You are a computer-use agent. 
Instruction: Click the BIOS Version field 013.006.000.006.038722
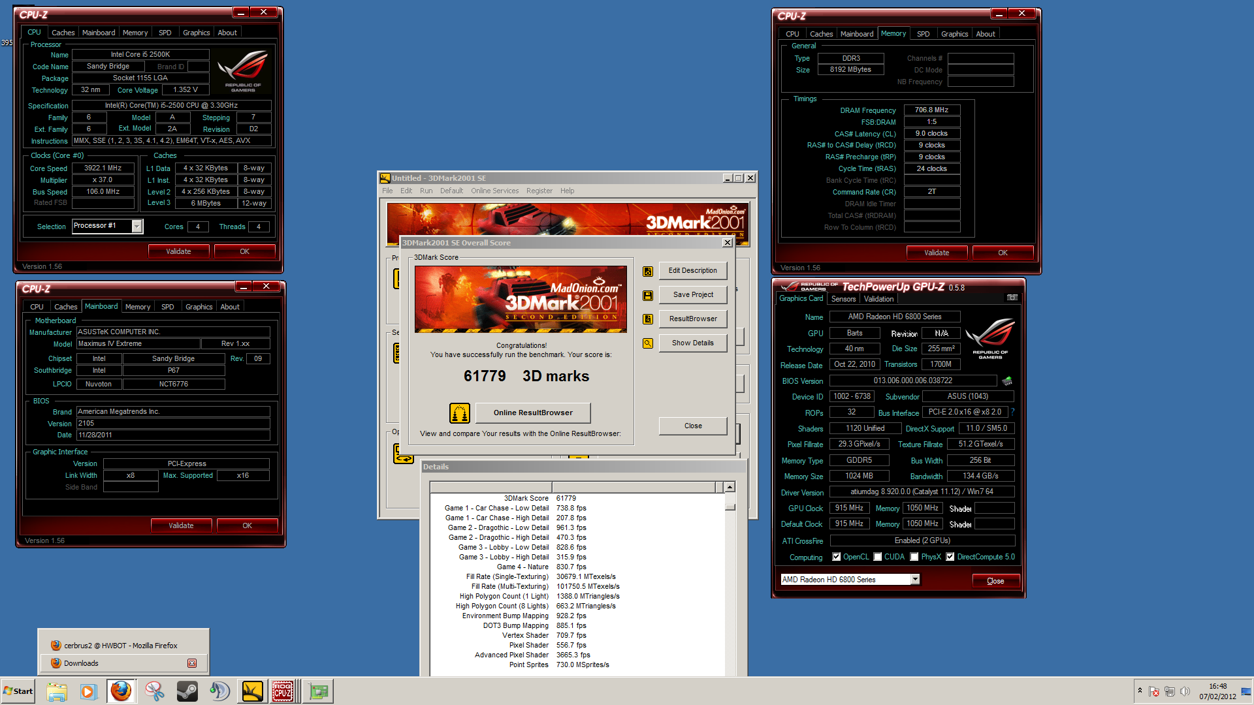point(912,381)
